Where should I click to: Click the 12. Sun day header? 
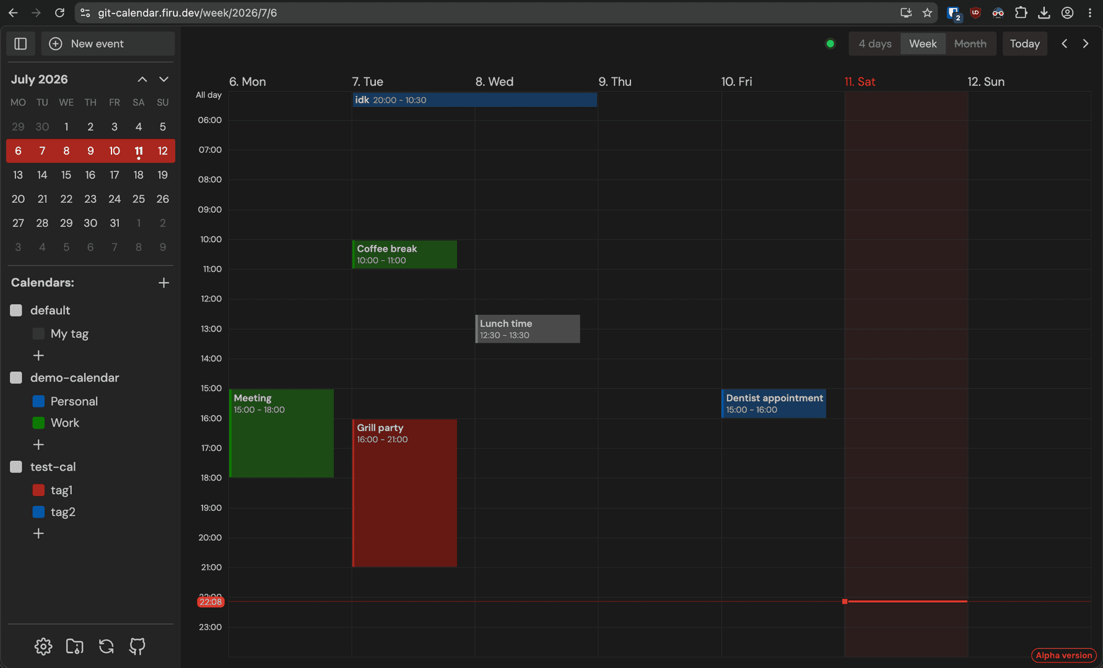[x=986, y=82]
